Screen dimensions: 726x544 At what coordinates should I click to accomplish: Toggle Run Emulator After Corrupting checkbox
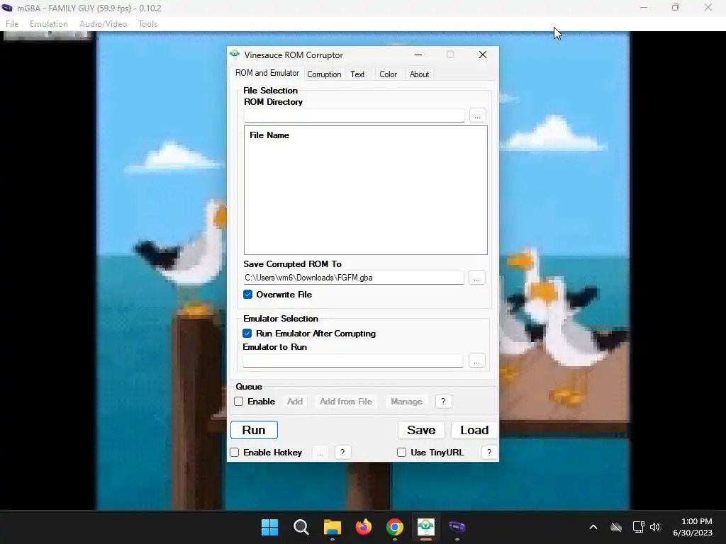247,334
